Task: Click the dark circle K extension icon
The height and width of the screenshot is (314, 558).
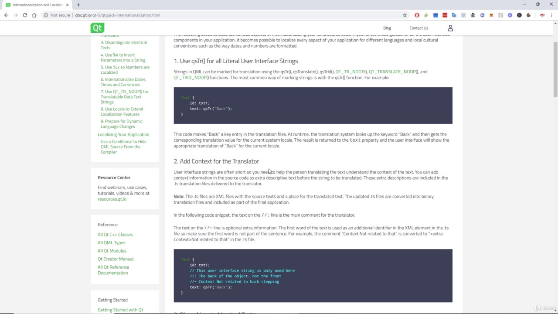Action: coord(519,15)
